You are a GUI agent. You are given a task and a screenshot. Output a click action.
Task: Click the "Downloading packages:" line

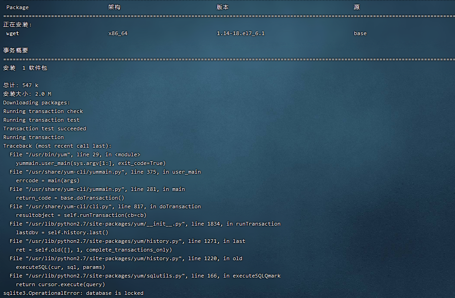point(36,103)
